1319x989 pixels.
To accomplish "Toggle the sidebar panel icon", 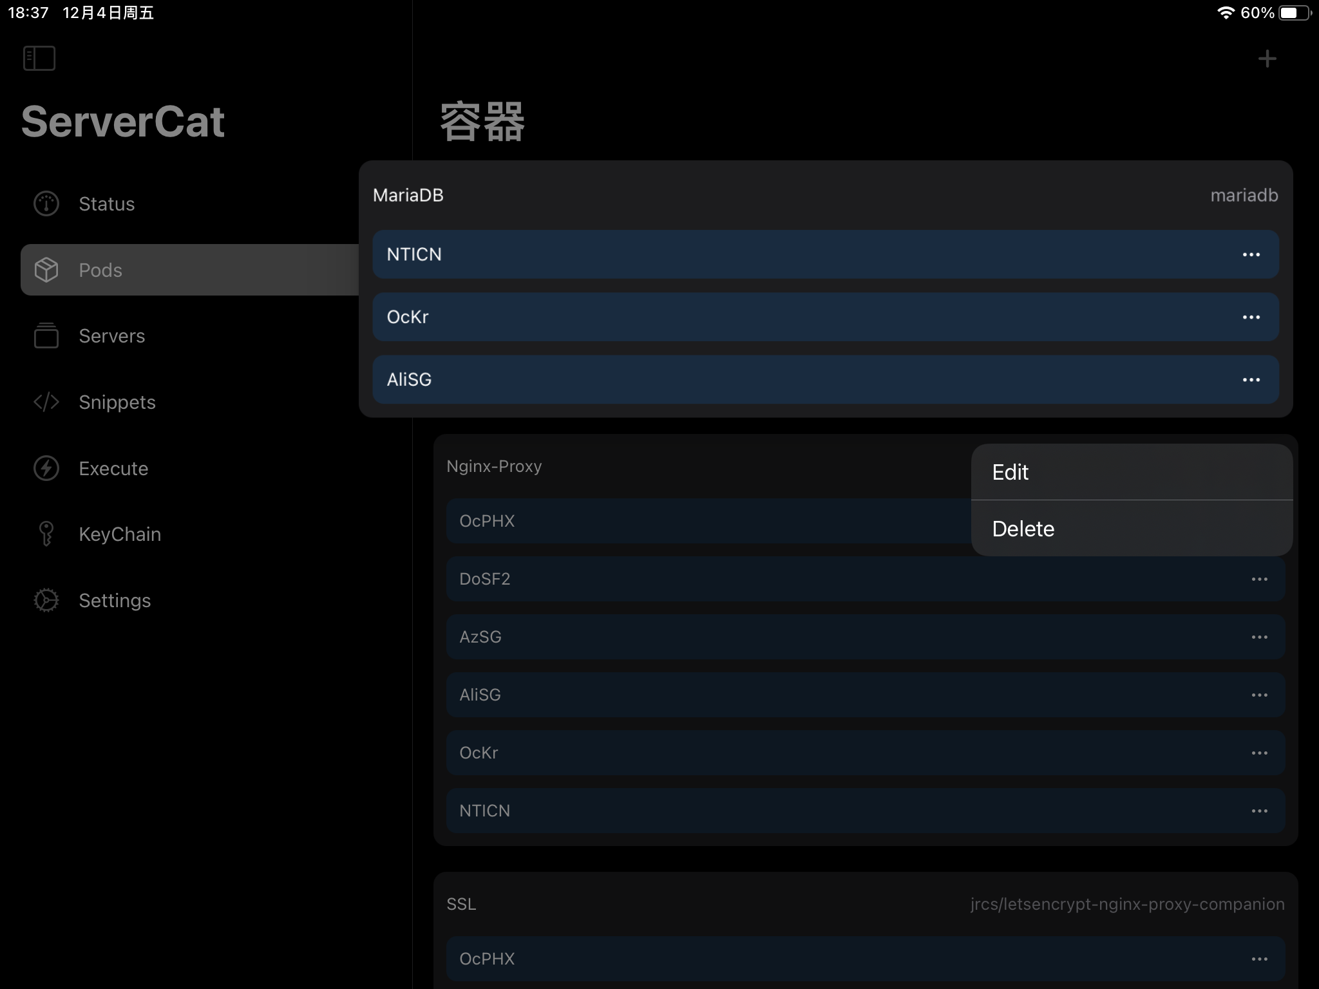I will (x=39, y=59).
